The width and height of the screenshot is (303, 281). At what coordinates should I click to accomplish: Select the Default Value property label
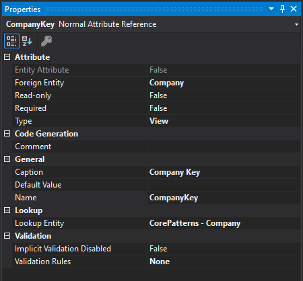pos(38,185)
